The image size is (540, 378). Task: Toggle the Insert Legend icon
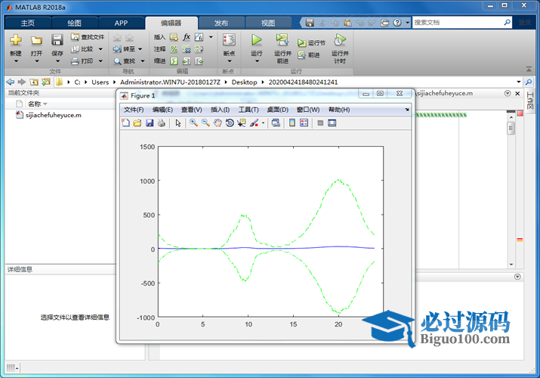coord(304,123)
